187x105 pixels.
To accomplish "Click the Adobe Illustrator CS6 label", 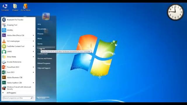I will click(15, 78).
